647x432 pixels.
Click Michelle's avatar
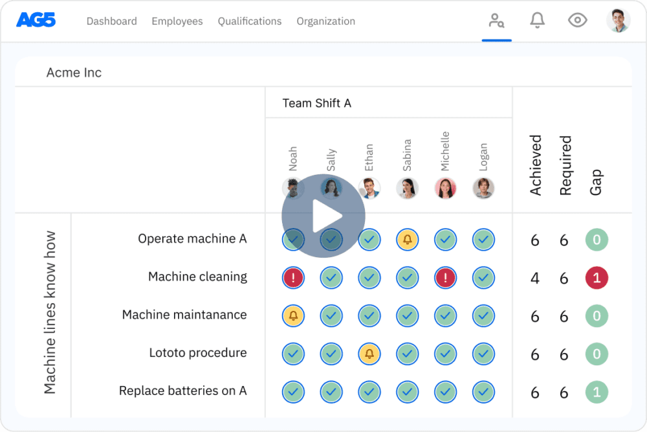445,188
